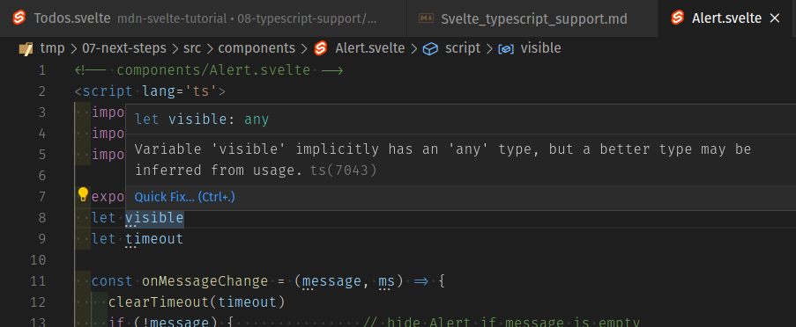
Task: Click line number 10 in the gutter
Action: [x=38, y=260]
